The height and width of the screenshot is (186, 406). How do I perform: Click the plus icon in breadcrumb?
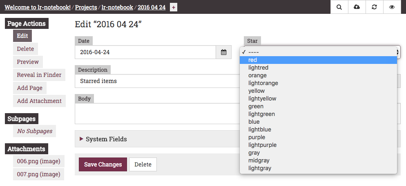point(174,7)
